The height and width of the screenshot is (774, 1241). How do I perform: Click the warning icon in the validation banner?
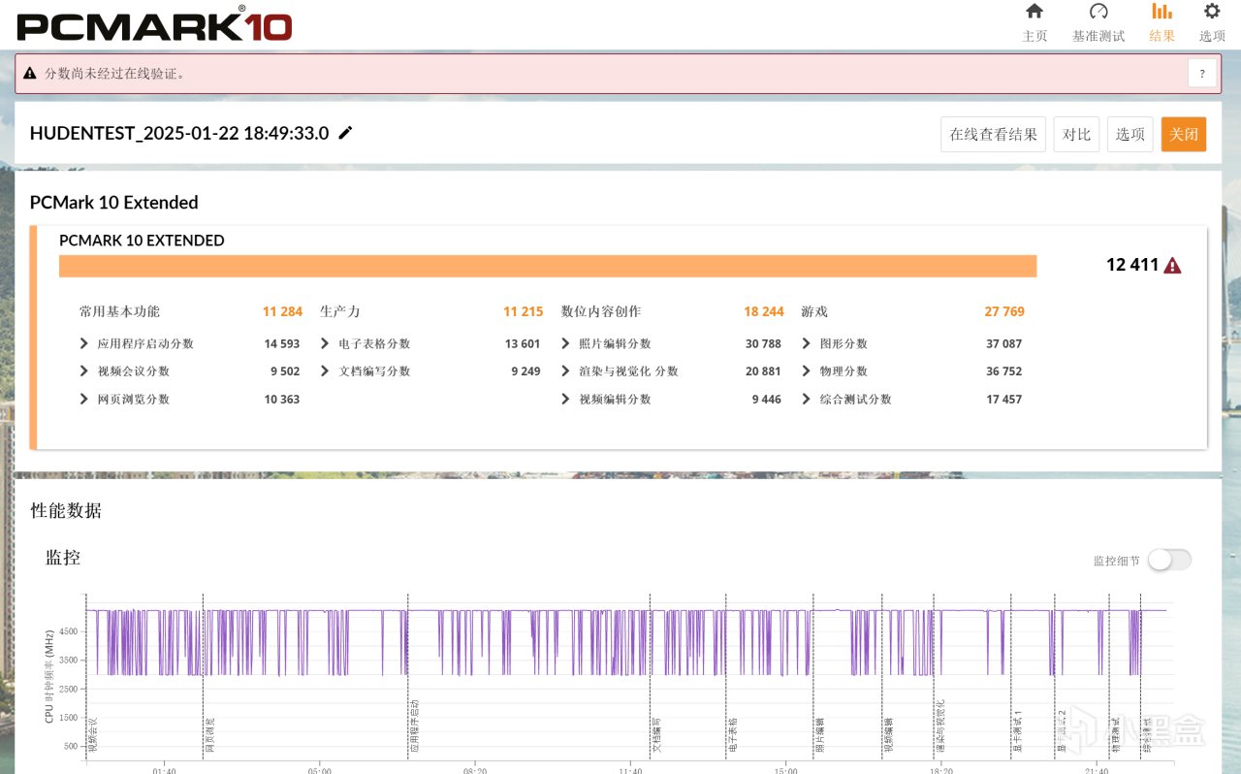tap(30, 73)
